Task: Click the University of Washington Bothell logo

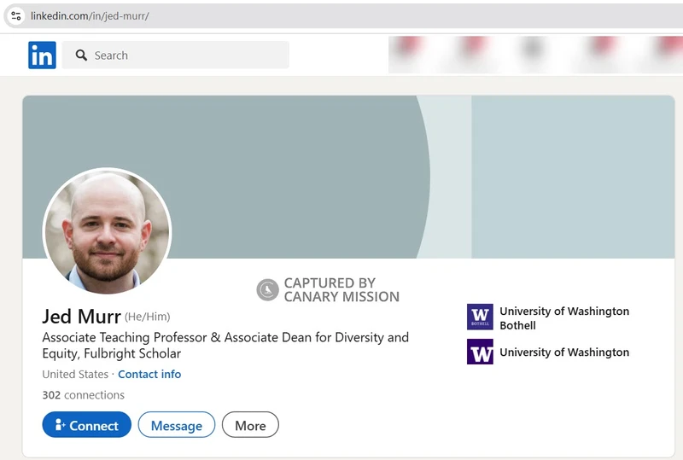Action: pos(480,317)
